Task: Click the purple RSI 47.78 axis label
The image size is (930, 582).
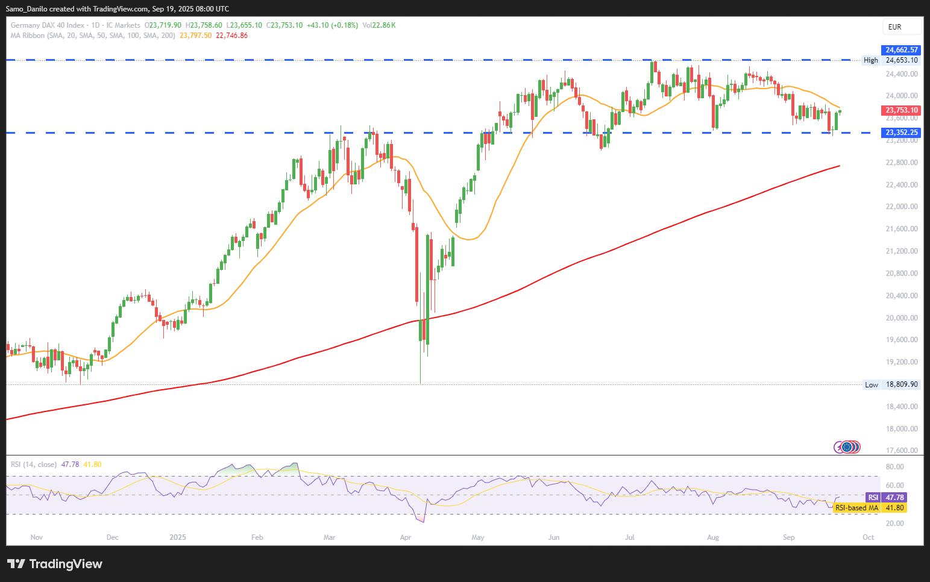Action: pyautogui.click(x=886, y=498)
